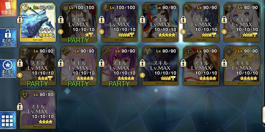Click the lancer class icon on Lv. 90/90 card
The width and height of the screenshot is (265, 132).
point(188,8)
